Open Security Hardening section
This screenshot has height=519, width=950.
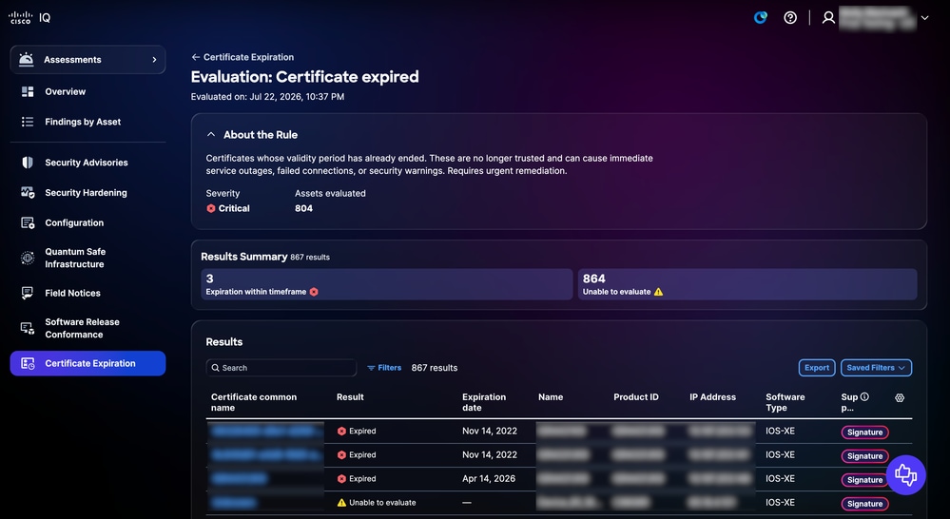point(87,193)
